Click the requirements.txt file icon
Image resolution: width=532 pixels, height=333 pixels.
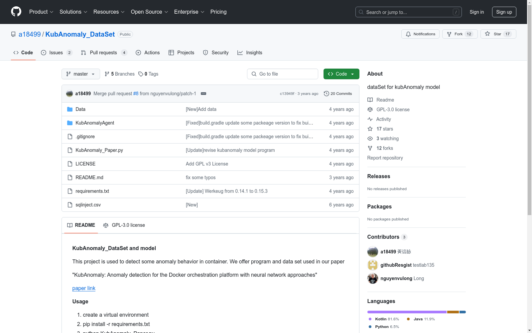pos(70,191)
